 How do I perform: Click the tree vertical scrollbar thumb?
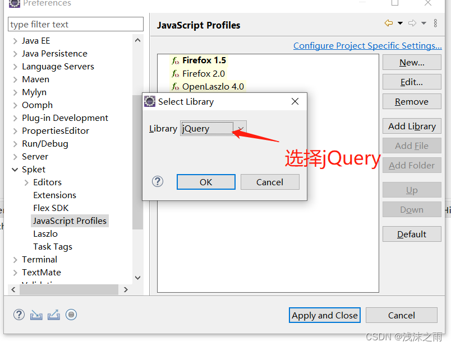pos(138,162)
